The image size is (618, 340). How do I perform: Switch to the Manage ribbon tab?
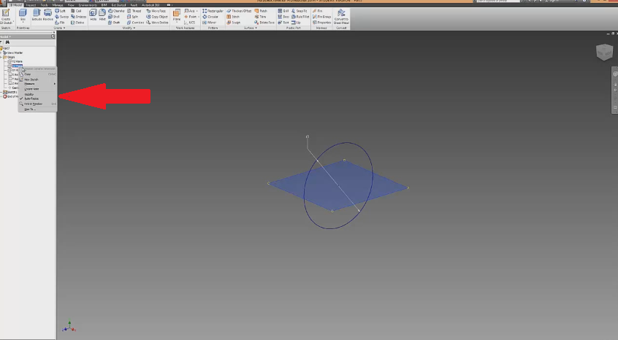58,5
